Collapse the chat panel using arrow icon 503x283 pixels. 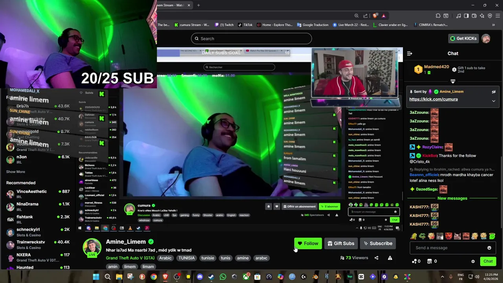coord(409,53)
